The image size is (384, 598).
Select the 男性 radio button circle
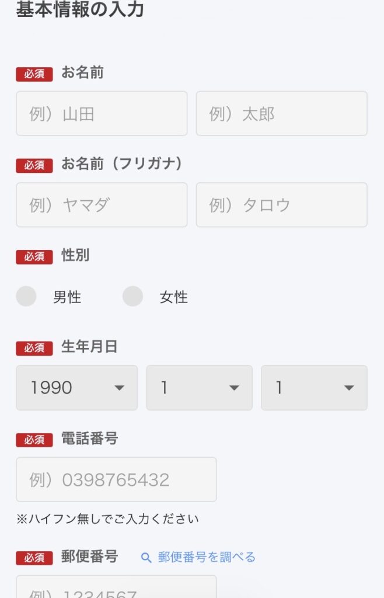click(x=26, y=297)
